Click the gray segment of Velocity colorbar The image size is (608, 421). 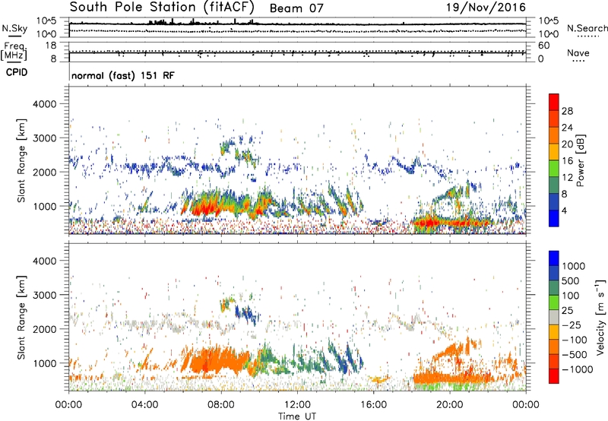click(554, 317)
